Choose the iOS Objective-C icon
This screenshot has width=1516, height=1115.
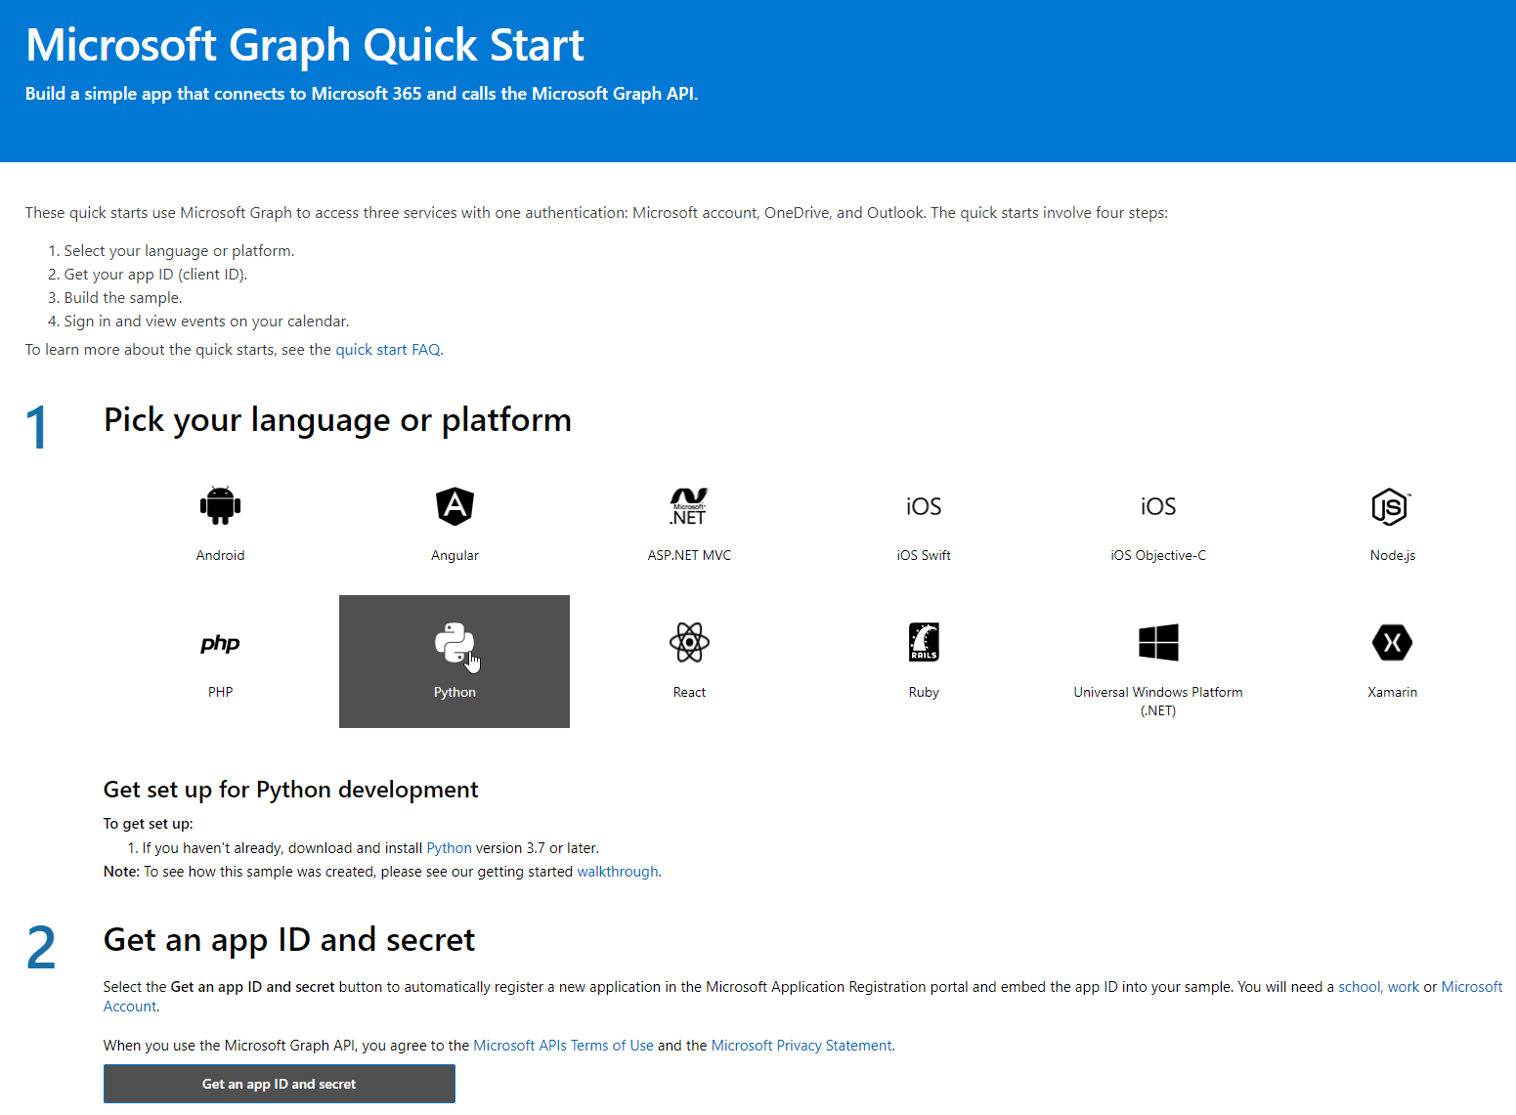pyautogui.click(x=1158, y=506)
